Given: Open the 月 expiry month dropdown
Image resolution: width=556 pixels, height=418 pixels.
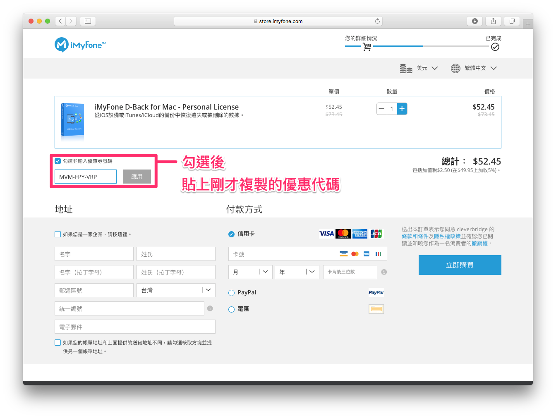Looking at the screenshot, I should [x=250, y=272].
